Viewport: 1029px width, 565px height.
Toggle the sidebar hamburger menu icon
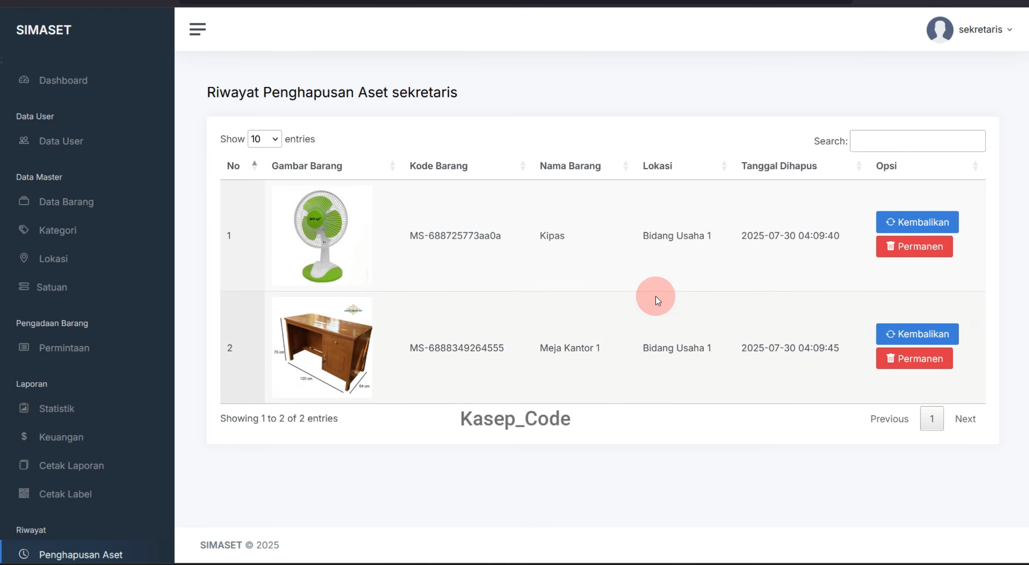coord(197,29)
